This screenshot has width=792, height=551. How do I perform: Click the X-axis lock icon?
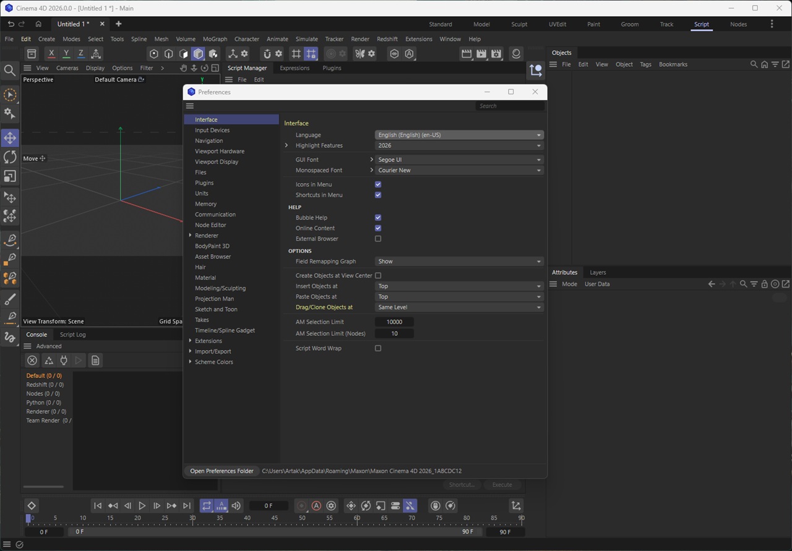tap(51, 54)
